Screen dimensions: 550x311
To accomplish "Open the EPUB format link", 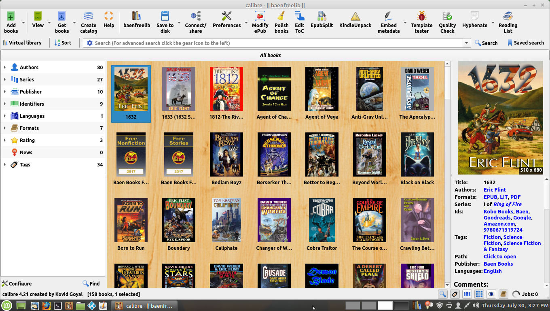I will pyautogui.click(x=490, y=197).
